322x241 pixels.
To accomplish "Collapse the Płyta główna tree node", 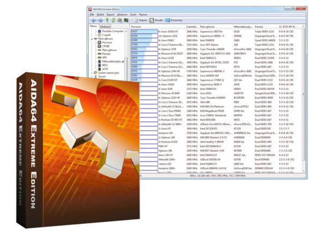I will pyautogui.click(x=93, y=39).
